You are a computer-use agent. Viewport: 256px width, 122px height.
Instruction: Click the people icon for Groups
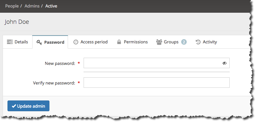(159, 42)
